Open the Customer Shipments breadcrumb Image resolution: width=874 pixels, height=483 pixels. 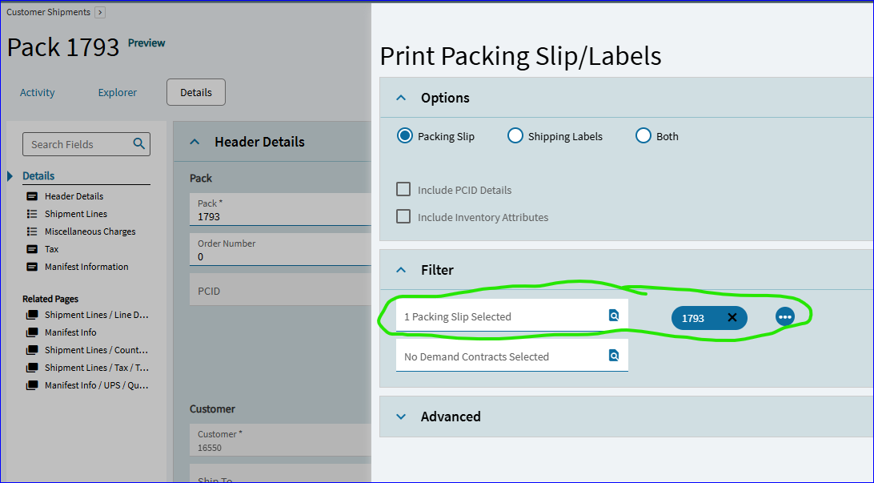pyautogui.click(x=50, y=12)
